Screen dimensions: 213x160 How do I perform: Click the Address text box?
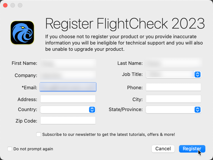pos(68,99)
